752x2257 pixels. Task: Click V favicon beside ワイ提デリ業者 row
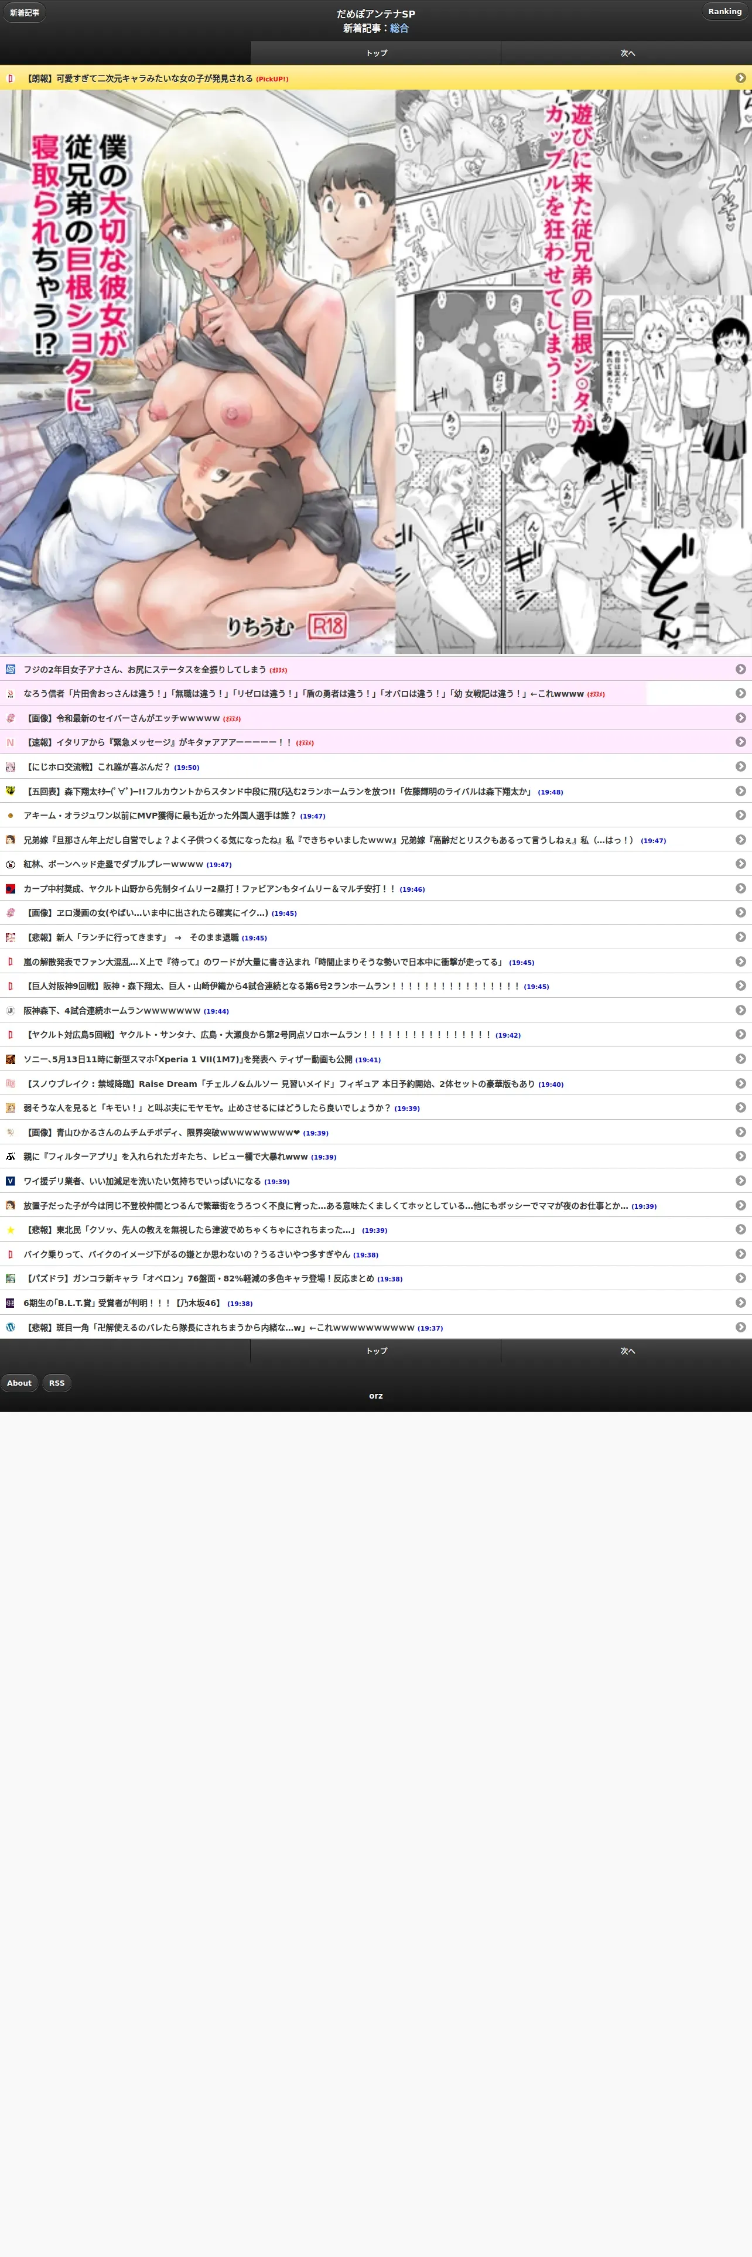[x=11, y=1181]
